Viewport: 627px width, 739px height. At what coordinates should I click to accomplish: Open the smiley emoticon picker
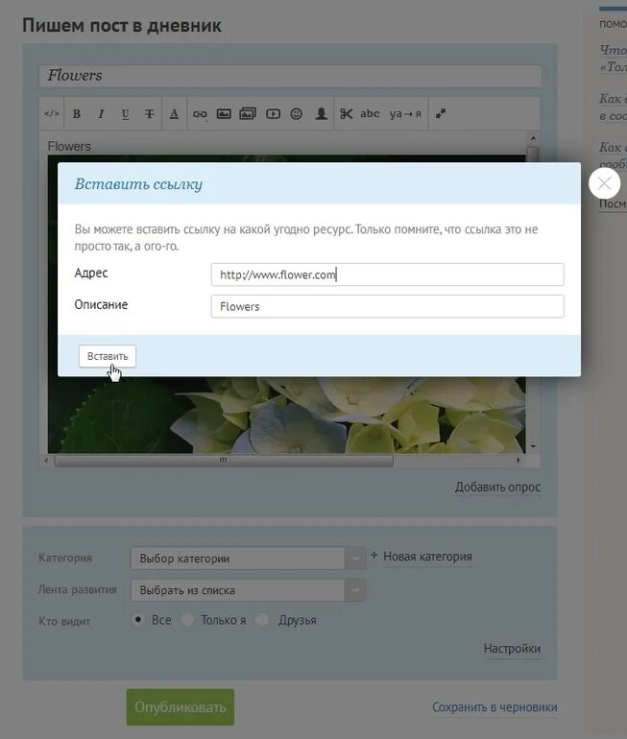click(296, 113)
